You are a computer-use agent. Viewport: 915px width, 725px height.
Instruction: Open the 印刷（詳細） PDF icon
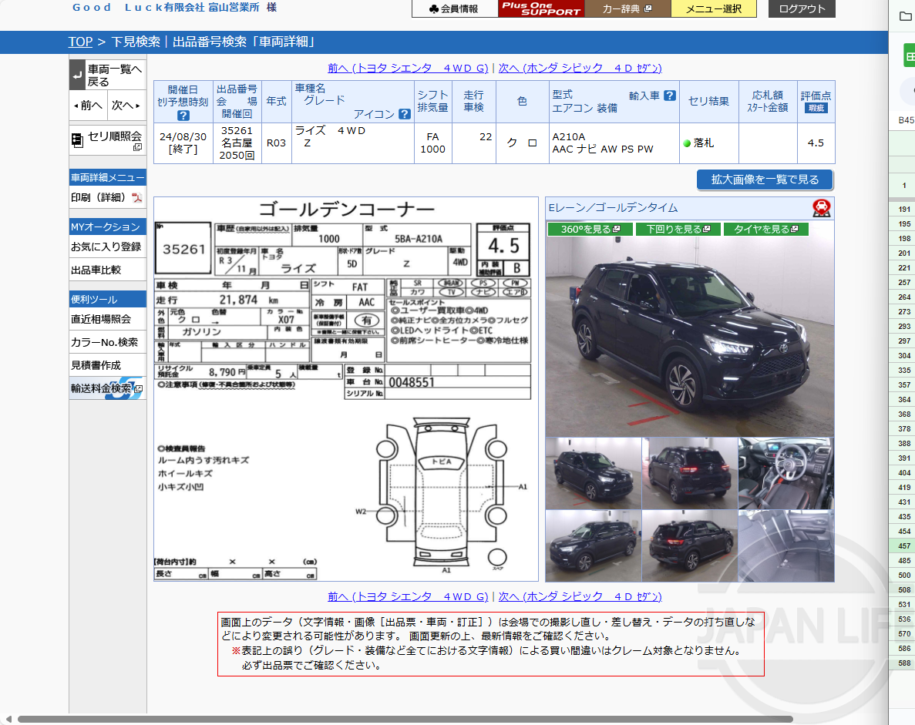coord(136,199)
